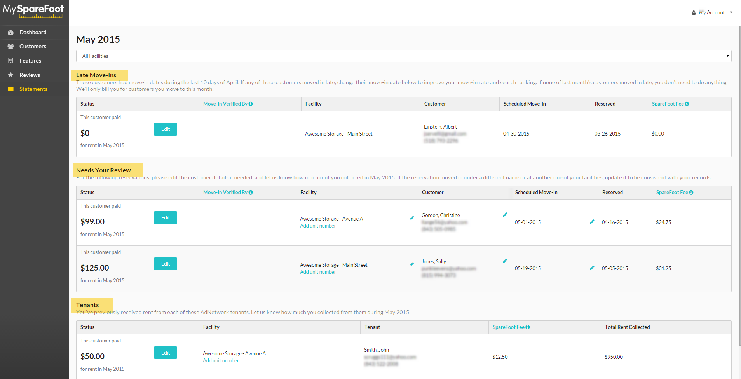Click the May 2015 heading
741x379 pixels.
(98, 39)
